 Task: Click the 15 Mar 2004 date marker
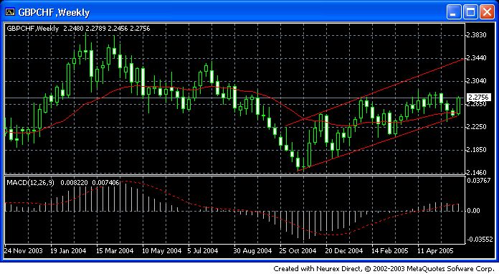coord(115,251)
